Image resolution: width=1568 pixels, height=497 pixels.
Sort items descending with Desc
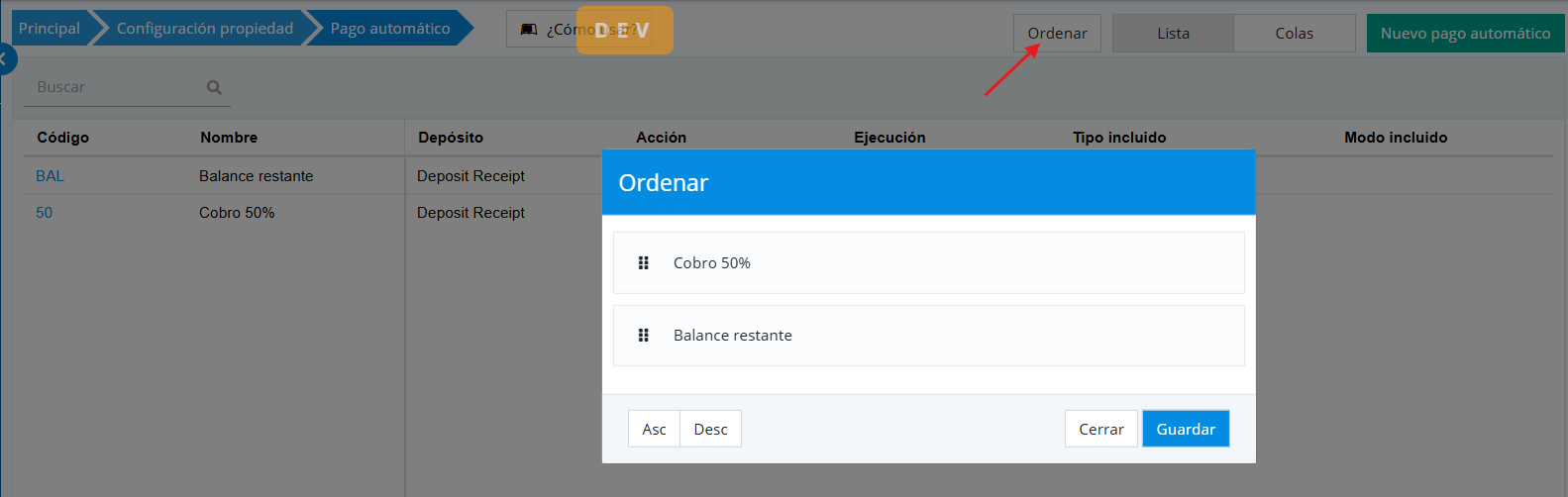[x=710, y=430]
